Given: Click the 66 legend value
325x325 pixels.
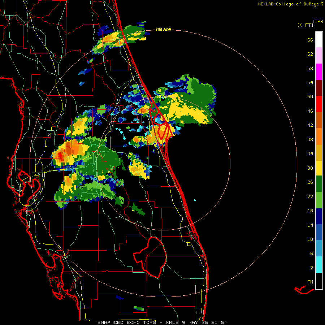Looking at the screenshot, I should pyautogui.click(x=310, y=40).
